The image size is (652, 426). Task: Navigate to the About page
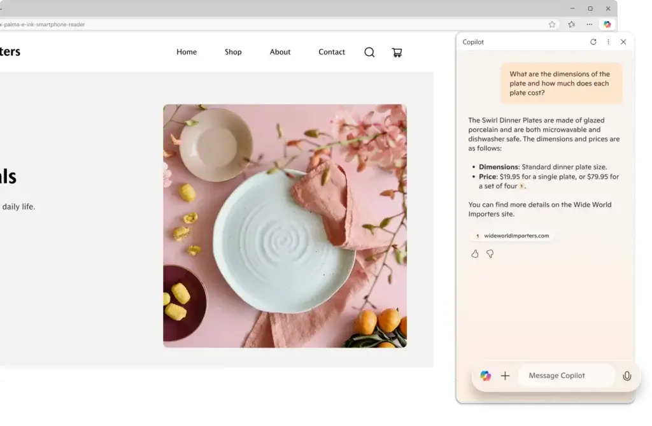(280, 52)
